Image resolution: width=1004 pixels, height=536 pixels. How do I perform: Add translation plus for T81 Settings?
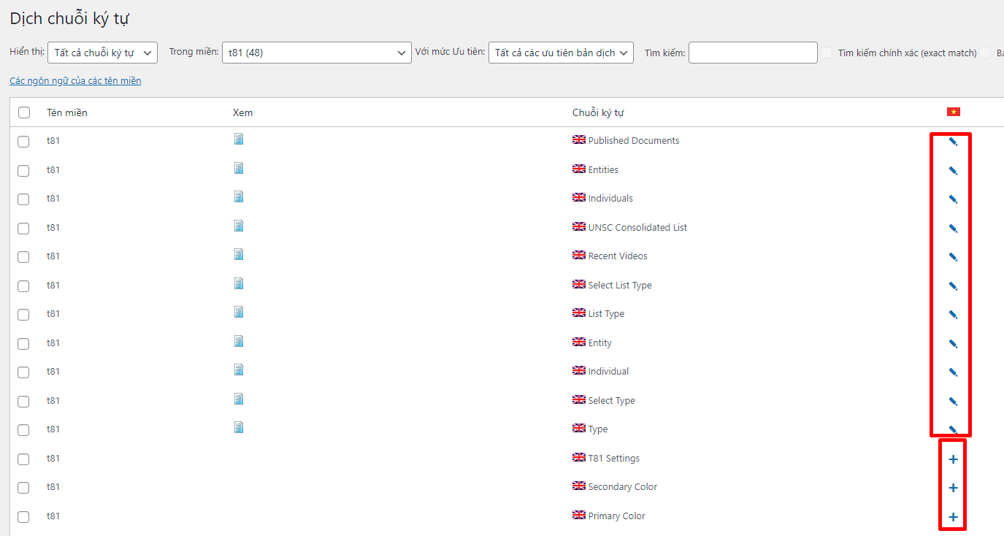pos(953,459)
